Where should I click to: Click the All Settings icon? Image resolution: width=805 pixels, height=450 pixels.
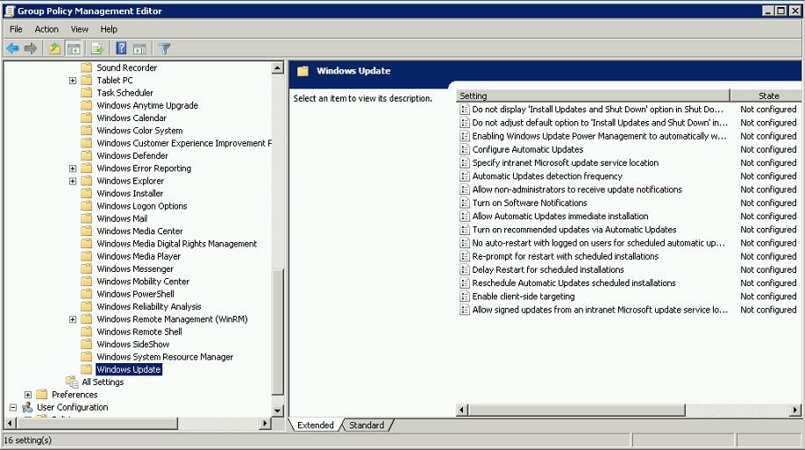tap(72, 382)
